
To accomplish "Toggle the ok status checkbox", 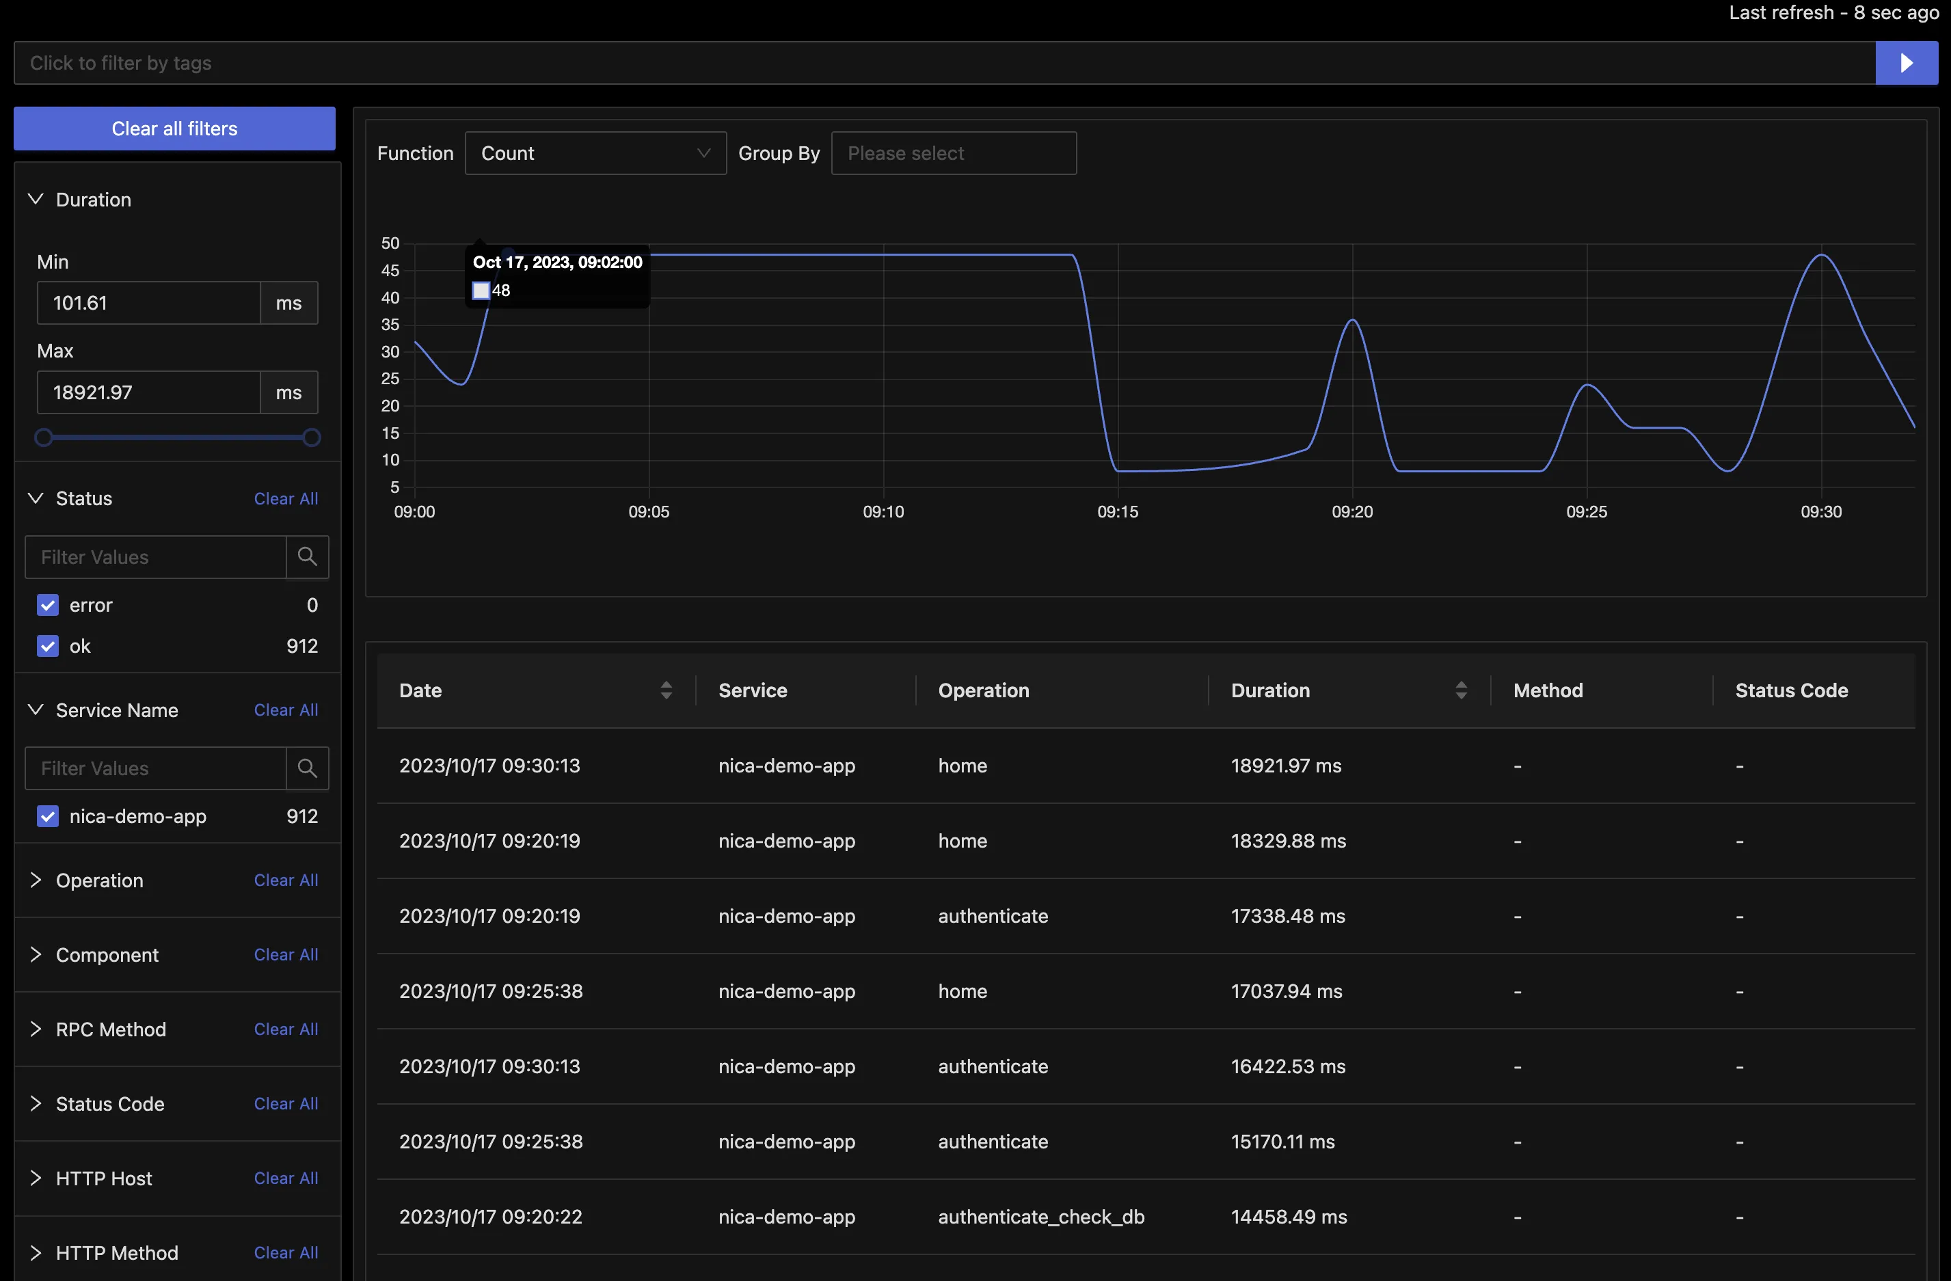I will click(48, 646).
